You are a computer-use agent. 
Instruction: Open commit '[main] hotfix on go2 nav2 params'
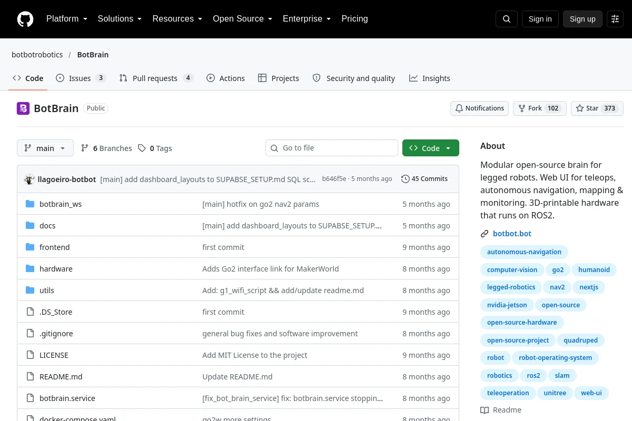[261, 204]
